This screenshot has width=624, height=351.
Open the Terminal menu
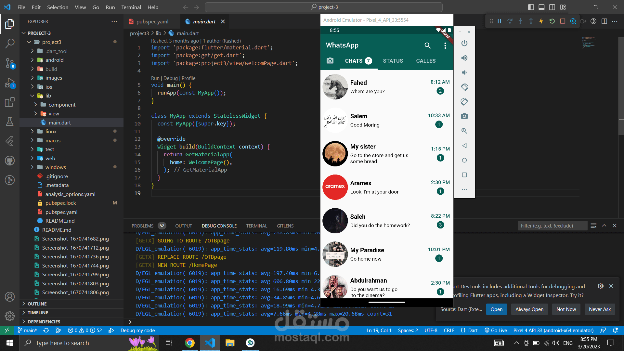click(131, 7)
